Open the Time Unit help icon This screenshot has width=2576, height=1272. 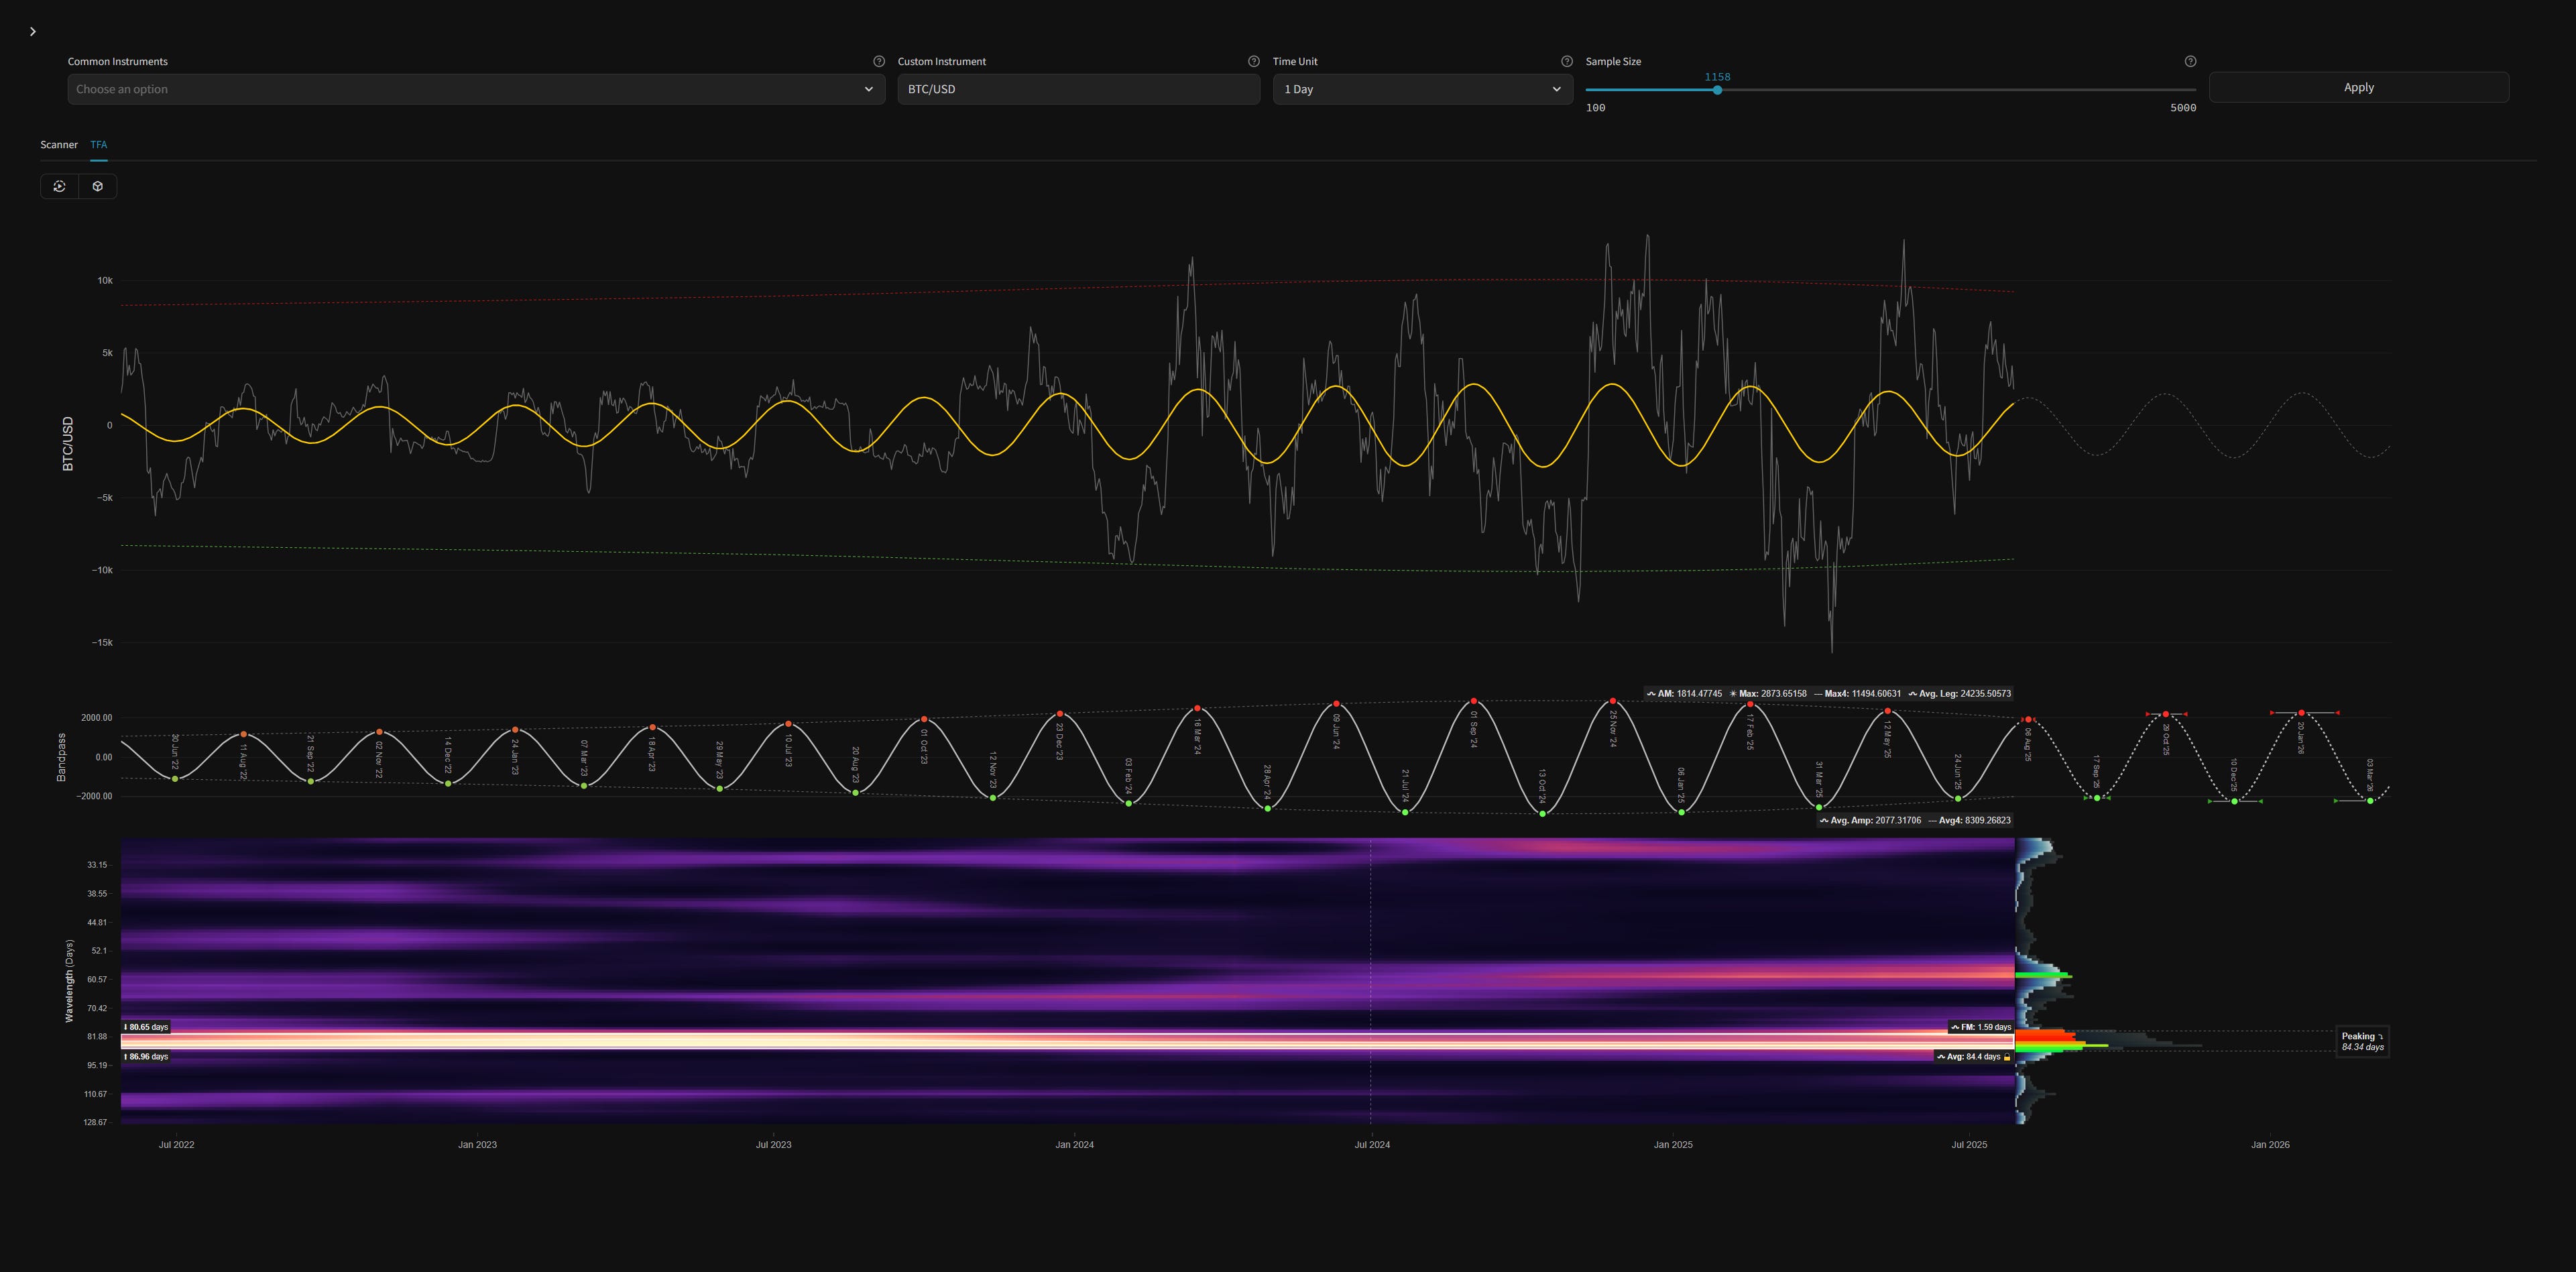click(1567, 61)
